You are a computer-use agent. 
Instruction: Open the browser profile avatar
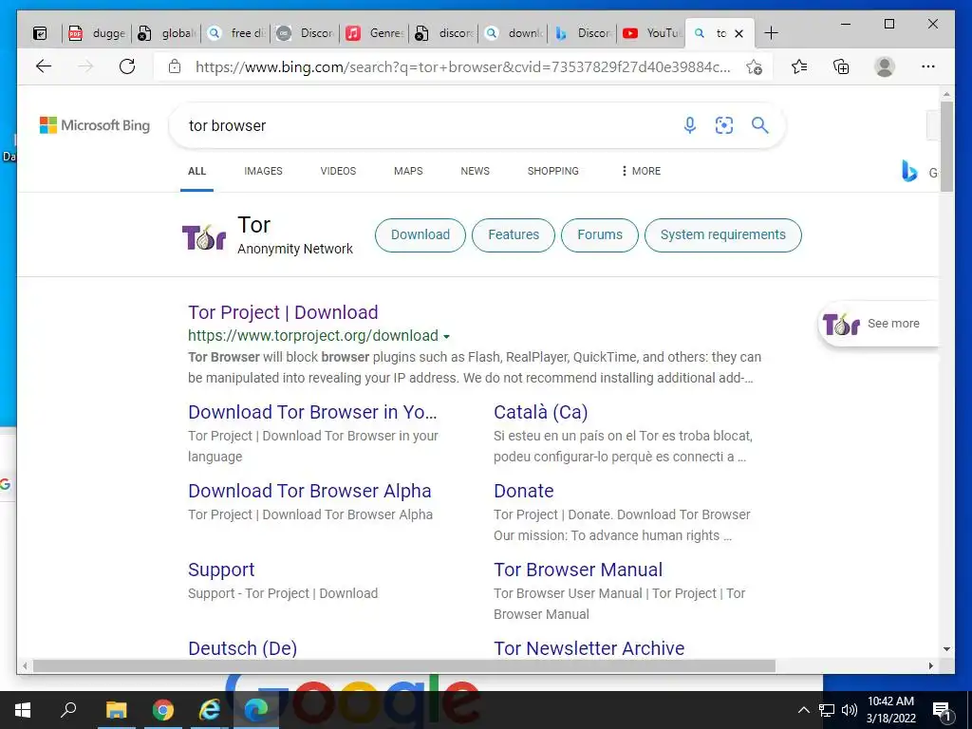click(x=885, y=66)
